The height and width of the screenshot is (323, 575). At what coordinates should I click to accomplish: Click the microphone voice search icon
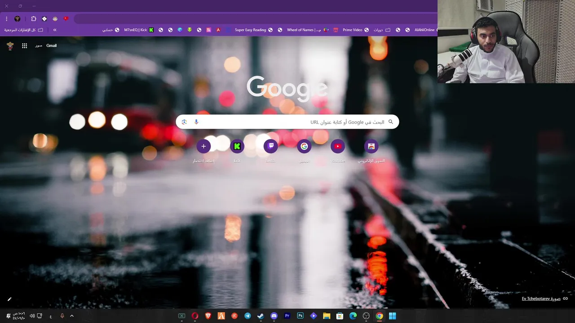click(196, 122)
